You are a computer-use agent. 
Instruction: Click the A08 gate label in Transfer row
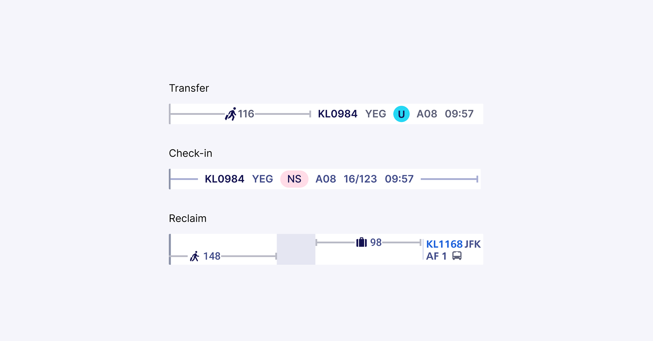coord(427,114)
